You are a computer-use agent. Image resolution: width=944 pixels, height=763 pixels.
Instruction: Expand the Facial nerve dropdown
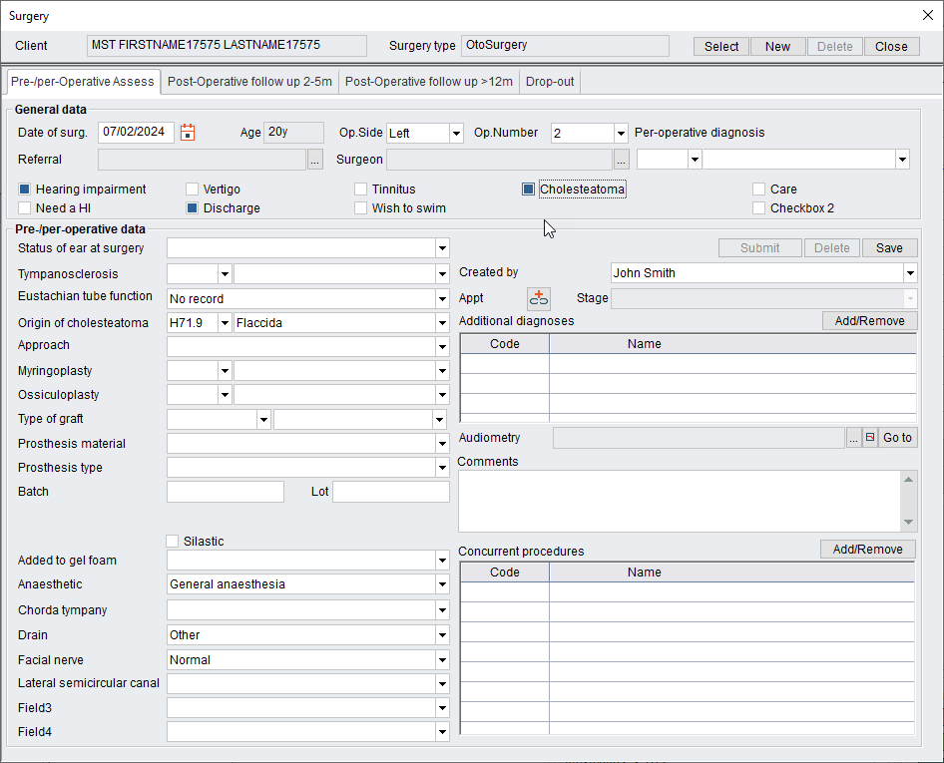(442, 660)
